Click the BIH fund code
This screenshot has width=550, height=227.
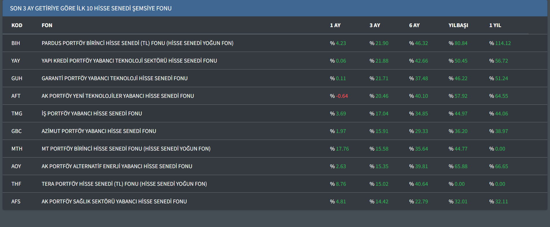[x=16, y=43]
